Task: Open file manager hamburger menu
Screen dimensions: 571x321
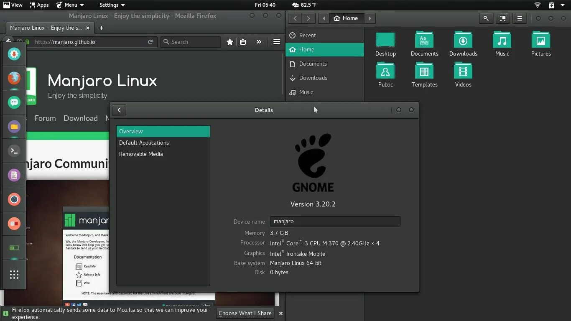Action: 520,18
